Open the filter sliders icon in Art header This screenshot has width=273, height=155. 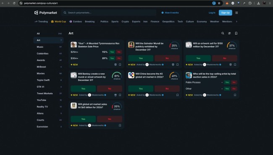coord(229,33)
